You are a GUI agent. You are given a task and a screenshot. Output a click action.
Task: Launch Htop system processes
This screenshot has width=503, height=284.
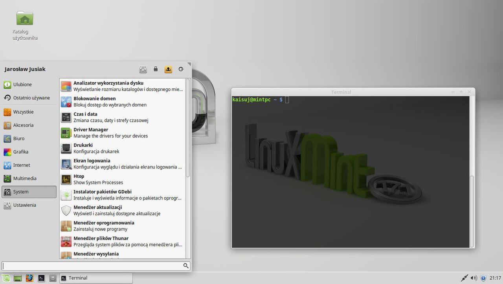coord(122,179)
